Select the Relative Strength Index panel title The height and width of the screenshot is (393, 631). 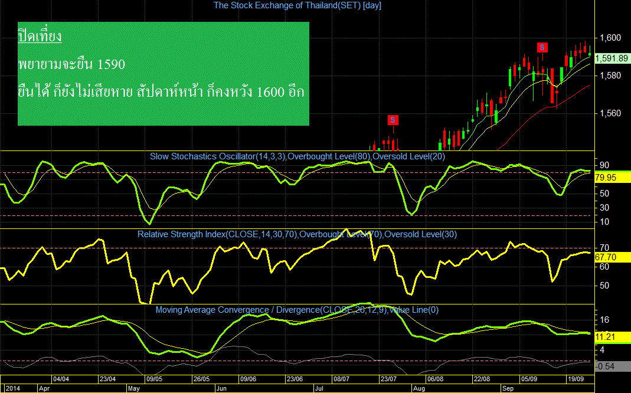coord(297,234)
